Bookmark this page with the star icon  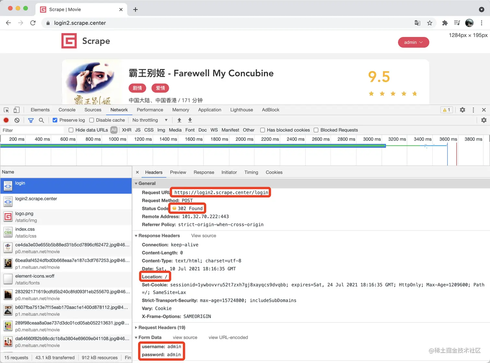[x=430, y=23]
